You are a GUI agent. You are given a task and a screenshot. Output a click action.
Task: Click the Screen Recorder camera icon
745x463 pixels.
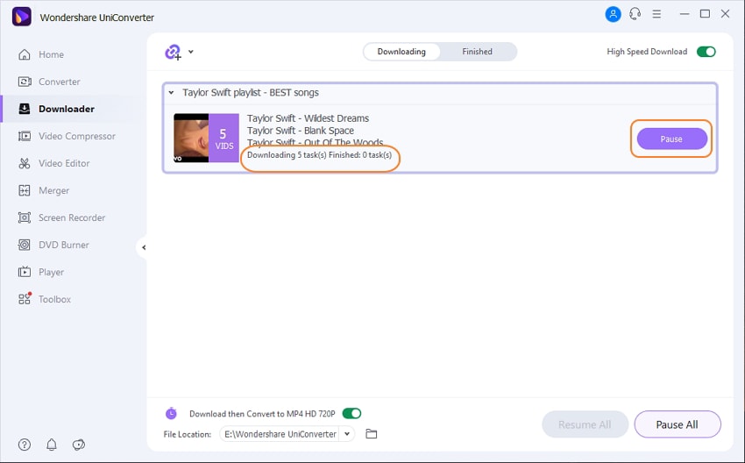pos(25,217)
